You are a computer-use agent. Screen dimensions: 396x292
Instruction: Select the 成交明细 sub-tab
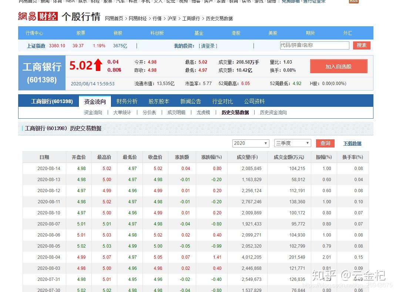[x=175, y=112]
